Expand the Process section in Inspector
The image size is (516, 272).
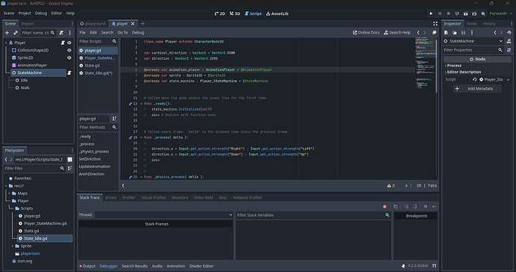pyautogui.click(x=453, y=66)
